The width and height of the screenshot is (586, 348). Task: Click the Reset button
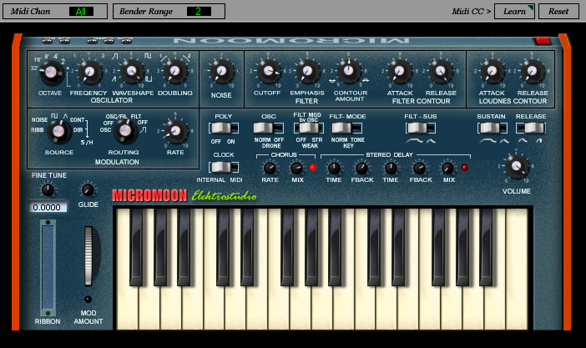558,11
